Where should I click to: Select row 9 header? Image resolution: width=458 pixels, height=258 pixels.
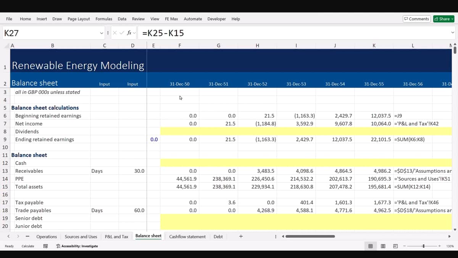[x=5, y=140]
